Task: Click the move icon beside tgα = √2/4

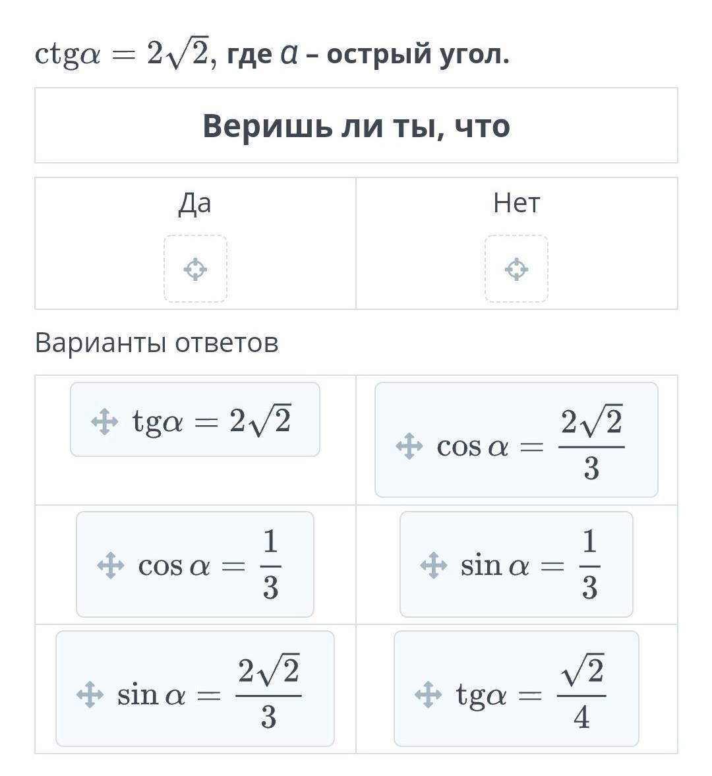Action: (x=428, y=695)
